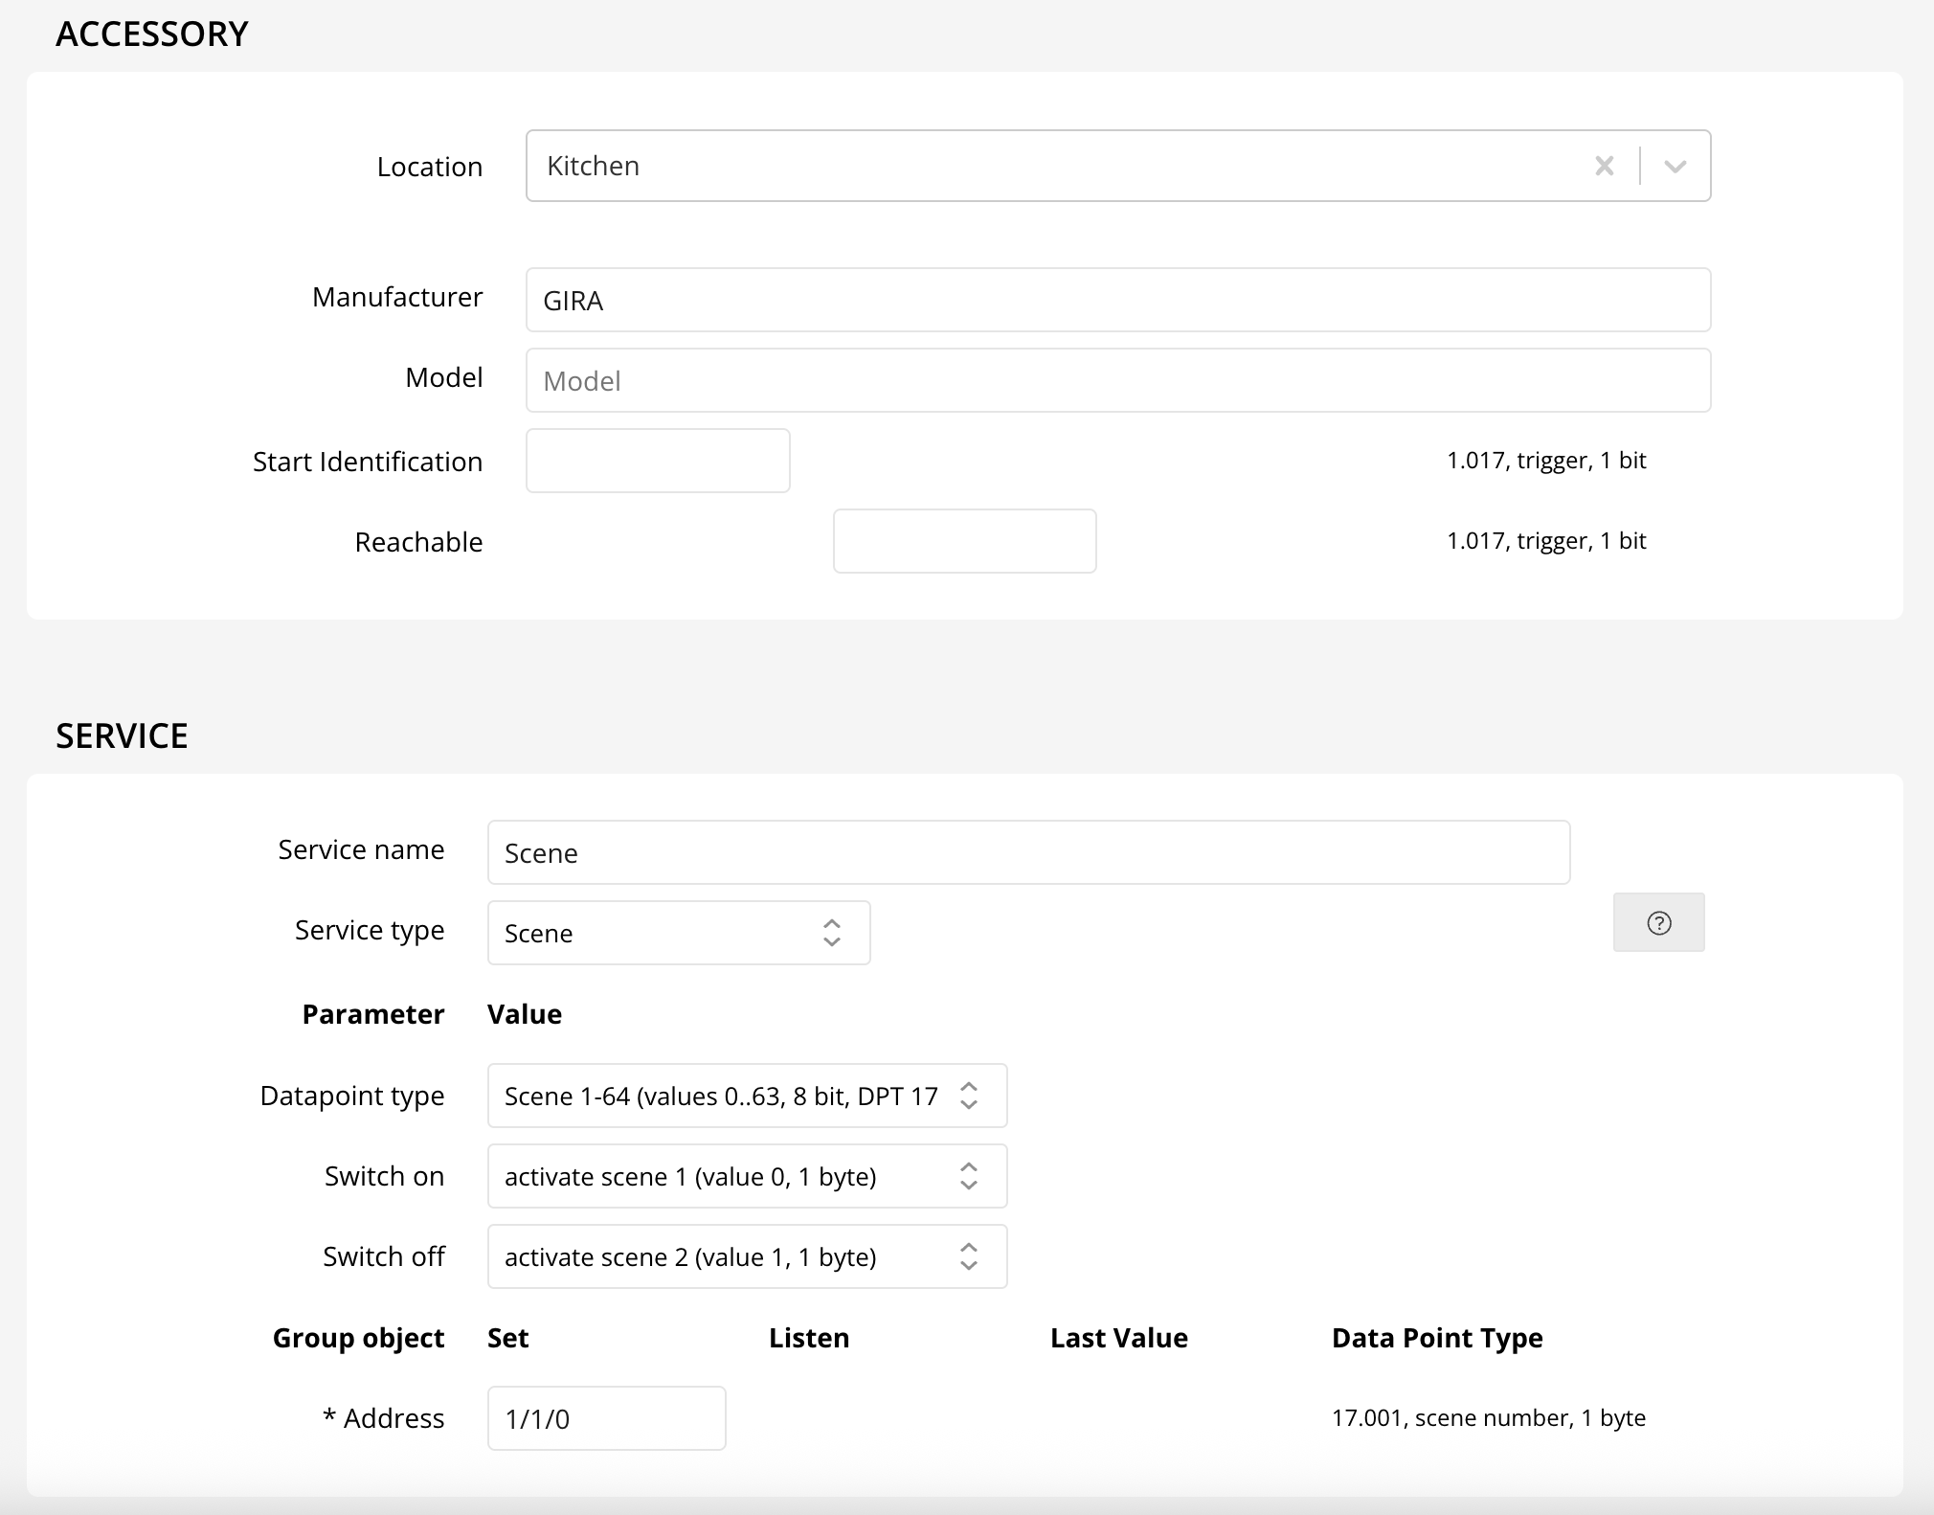Click the help question mark button
The image size is (1934, 1515).
1658,922
